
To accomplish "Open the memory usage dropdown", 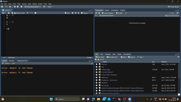I will [x=120, y=13].
